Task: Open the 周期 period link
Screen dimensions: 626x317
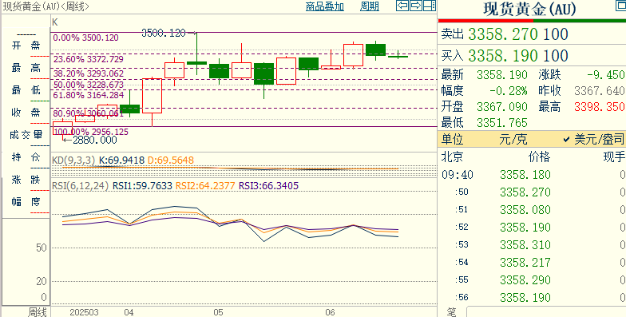Action: pyautogui.click(x=369, y=6)
